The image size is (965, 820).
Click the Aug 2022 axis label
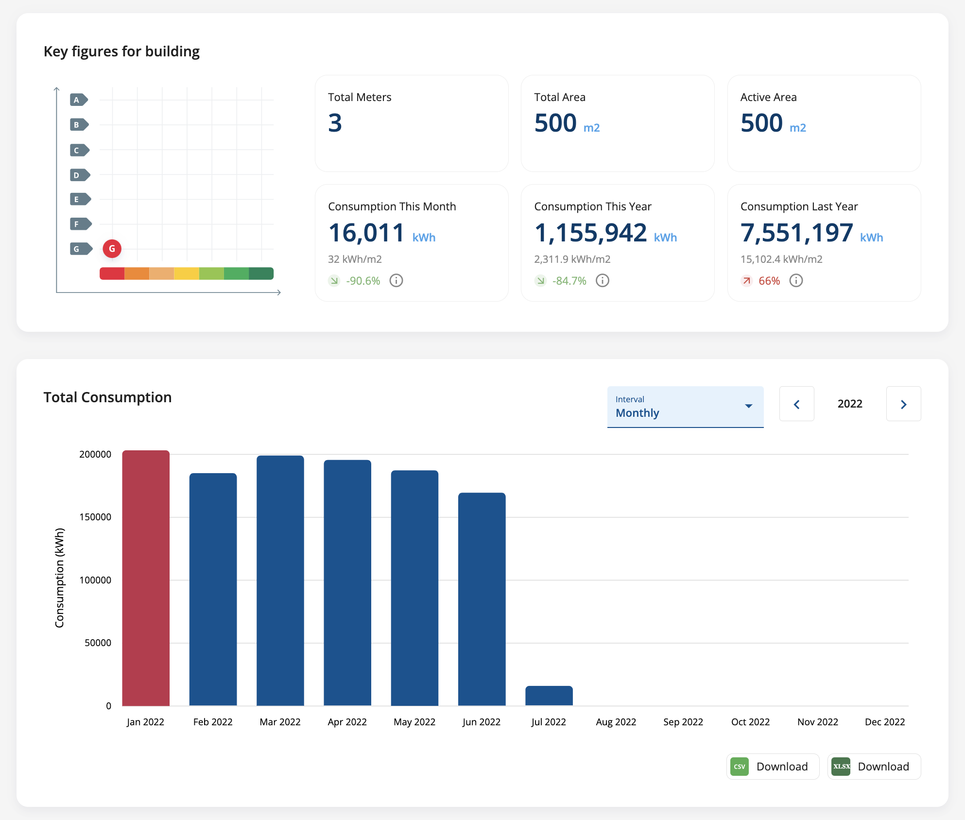pyautogui.click(x=616, y=722)
